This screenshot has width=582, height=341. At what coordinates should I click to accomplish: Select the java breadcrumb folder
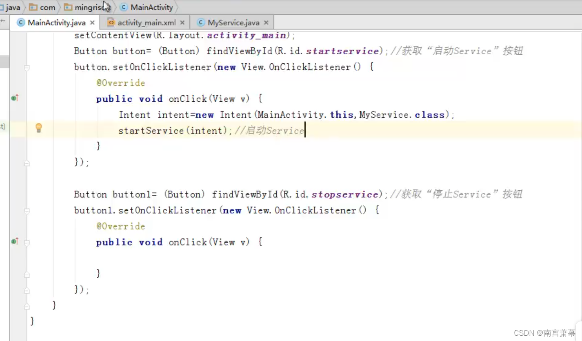point(10,7)
